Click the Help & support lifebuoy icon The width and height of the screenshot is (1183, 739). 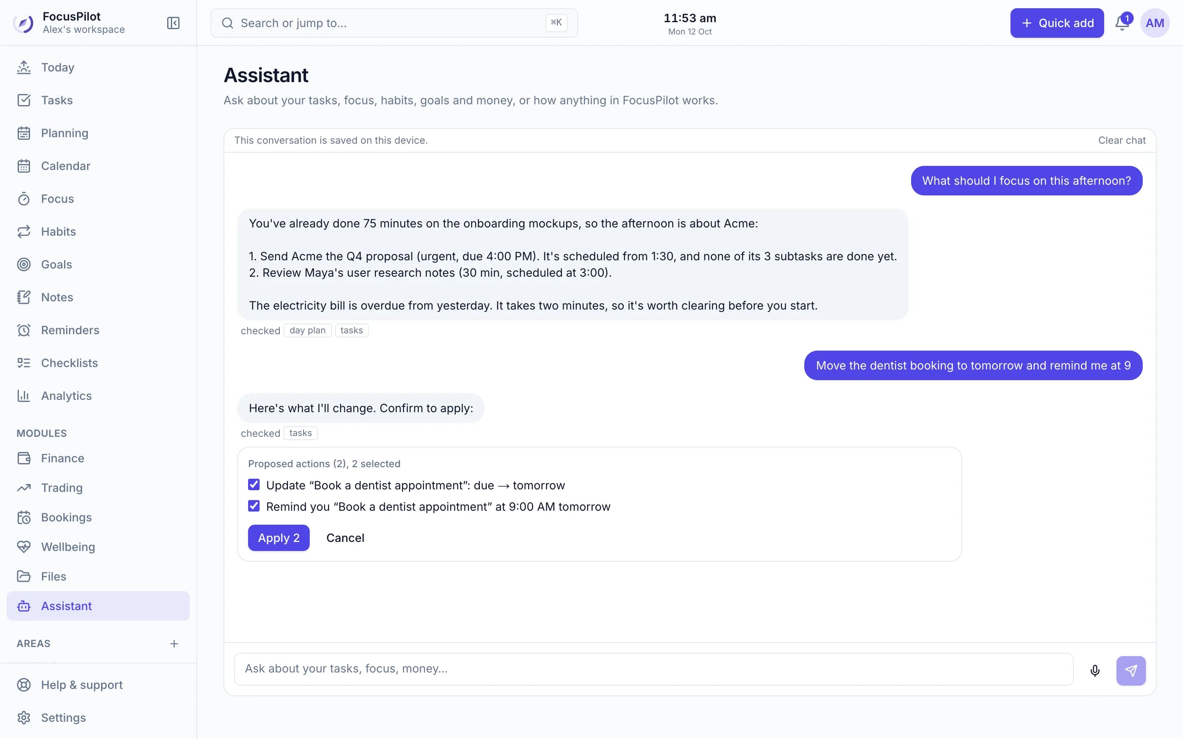click(23, 685)
